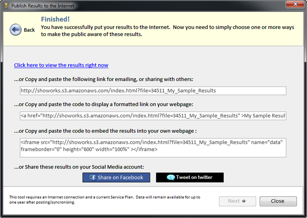Click the blue Back arrow icon
Viewport: 307px width, 218px height.
(15, 30)
